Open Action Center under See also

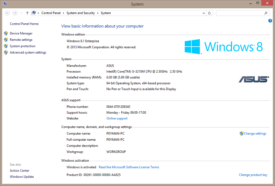20,171
